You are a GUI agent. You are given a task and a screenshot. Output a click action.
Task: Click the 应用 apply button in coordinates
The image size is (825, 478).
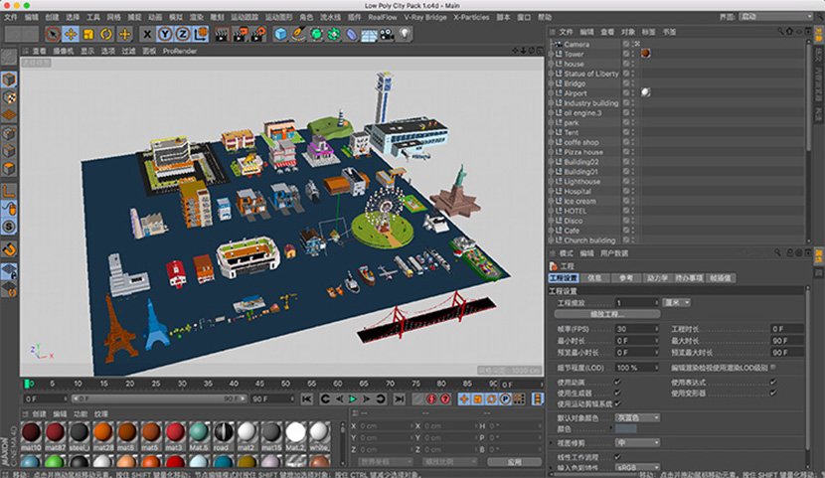pos(514,462)
